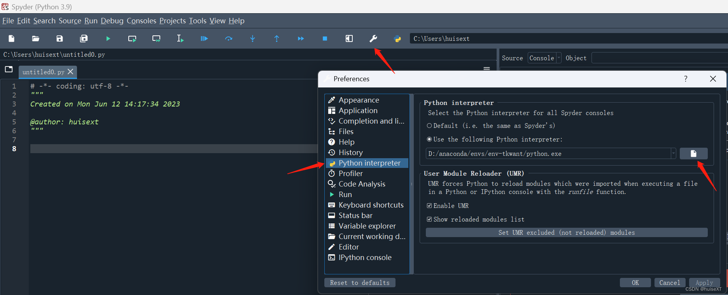Expand the interpreter path dropdown arrow
The image size is (728, 295).
pyautogui.click(x=673, y=154)
